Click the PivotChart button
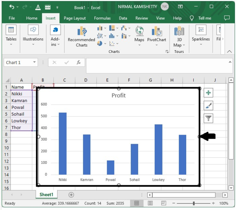Screen dimensions: 237x210 (x=156, y=36)
